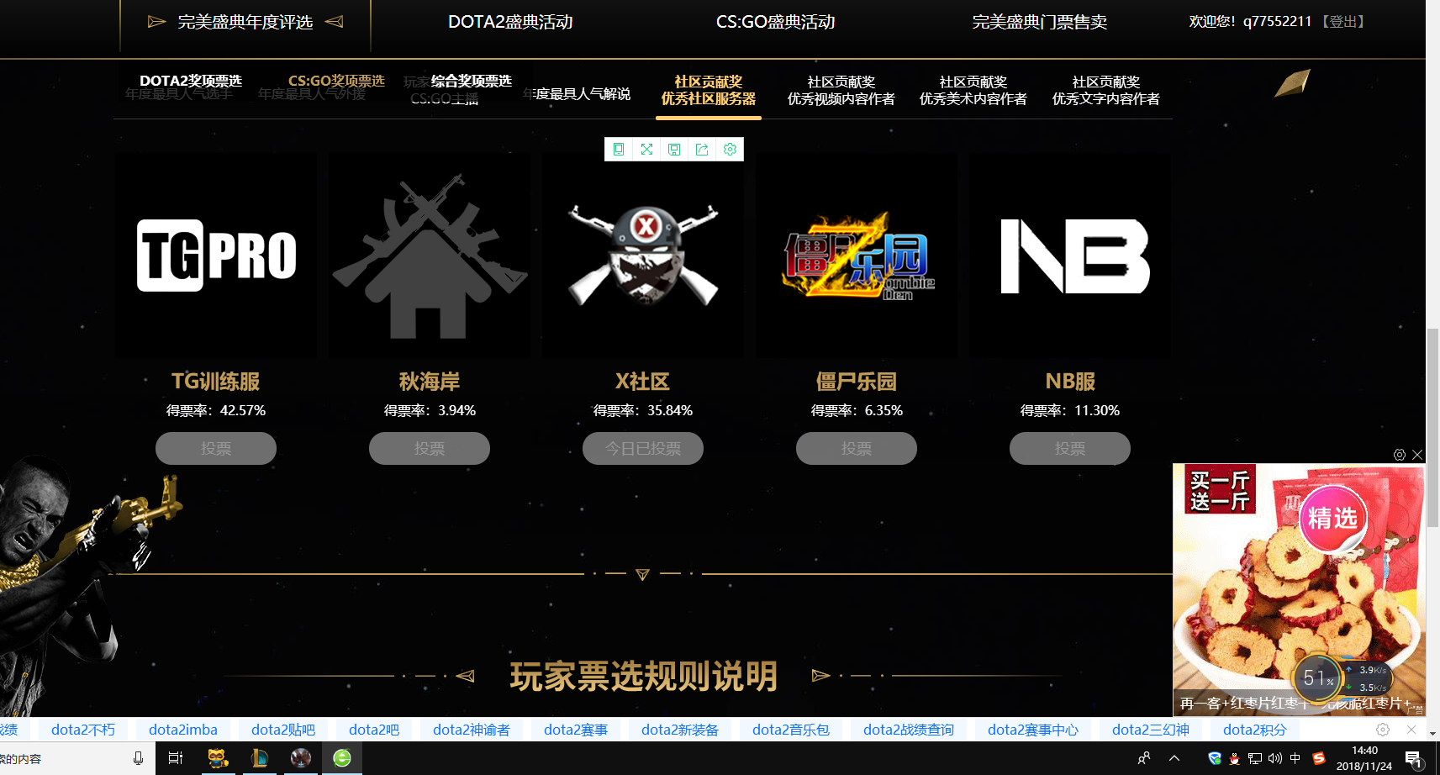The width and height of the screenshot is (1440, 775).
Task: Open the green gear settings in floating toolbar
Action: click(730, 150)
